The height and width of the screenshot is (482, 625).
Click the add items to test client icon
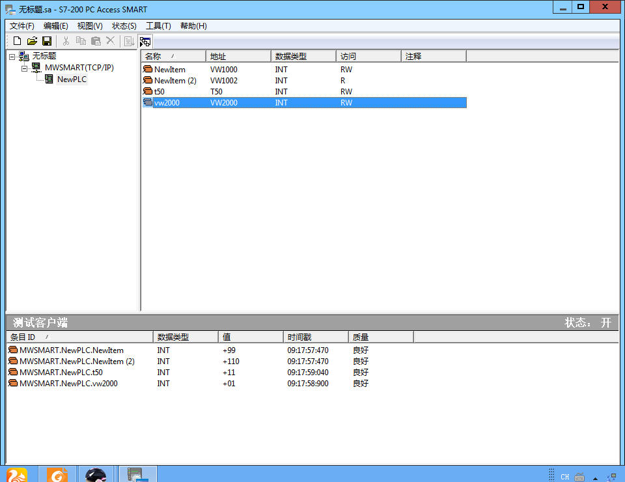coord(129,41)
